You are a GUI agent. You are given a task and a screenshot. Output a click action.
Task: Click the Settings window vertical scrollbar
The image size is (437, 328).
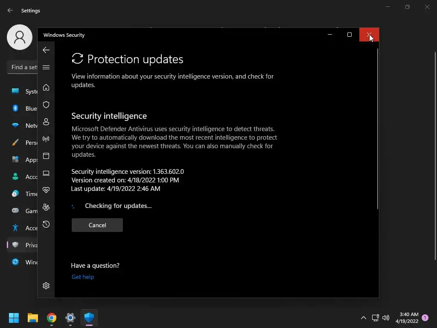pyautogui.click(x=435, y=156)
